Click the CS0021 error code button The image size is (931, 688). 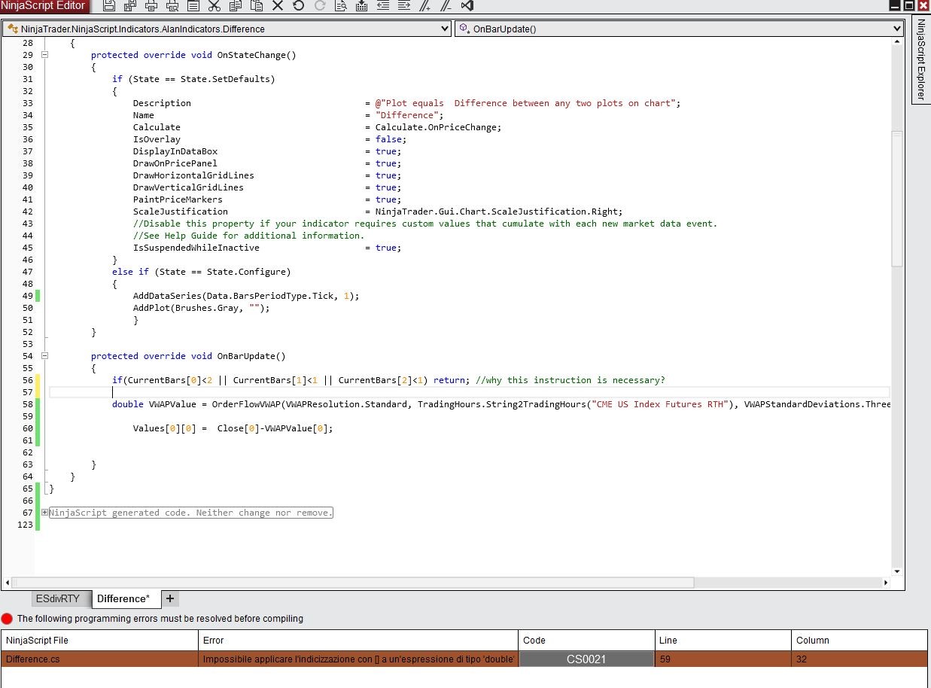(x=586, y=659)
